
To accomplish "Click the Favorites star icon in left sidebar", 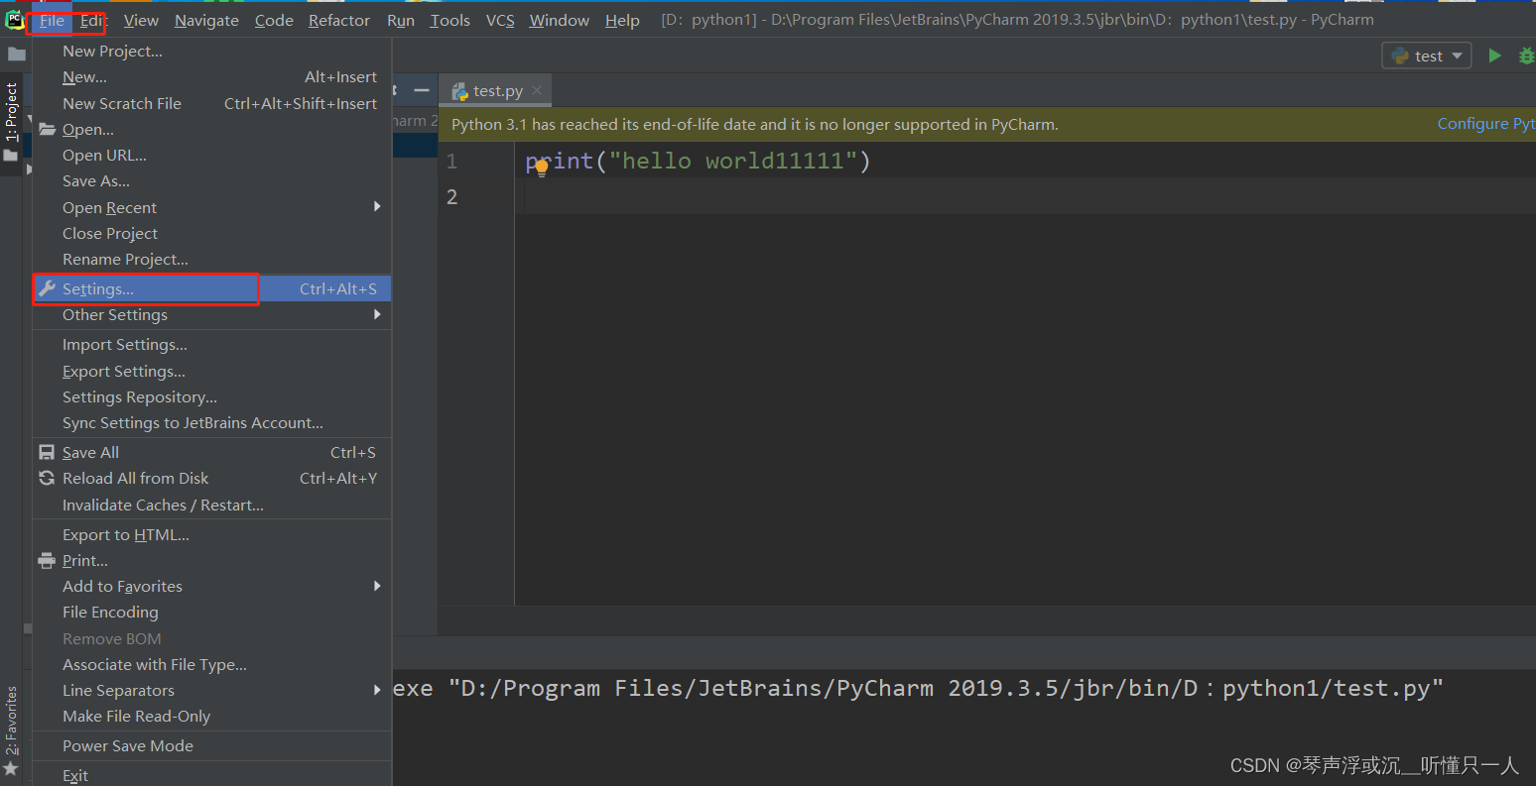I will click(x=11, y=768).
